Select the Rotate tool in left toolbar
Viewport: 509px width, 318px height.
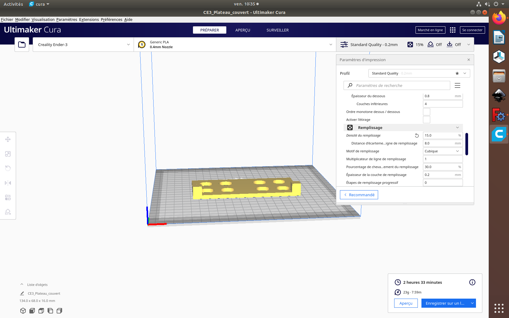[8, 168]
